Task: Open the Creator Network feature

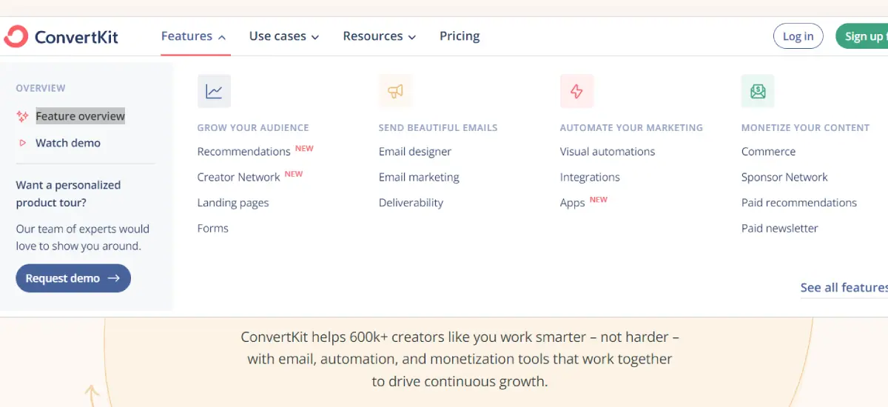Action: tap(238, 178)
